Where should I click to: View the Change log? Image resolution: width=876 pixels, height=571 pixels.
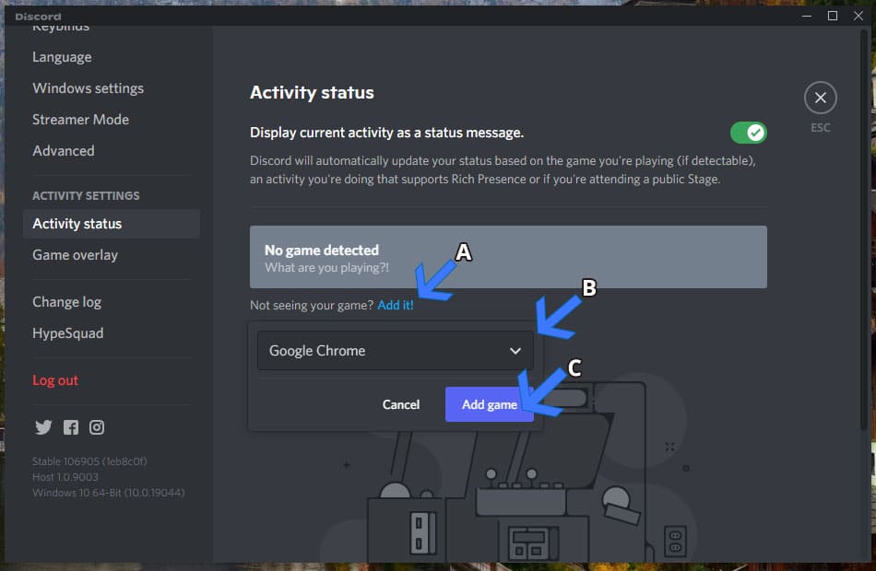coord(66,302)
